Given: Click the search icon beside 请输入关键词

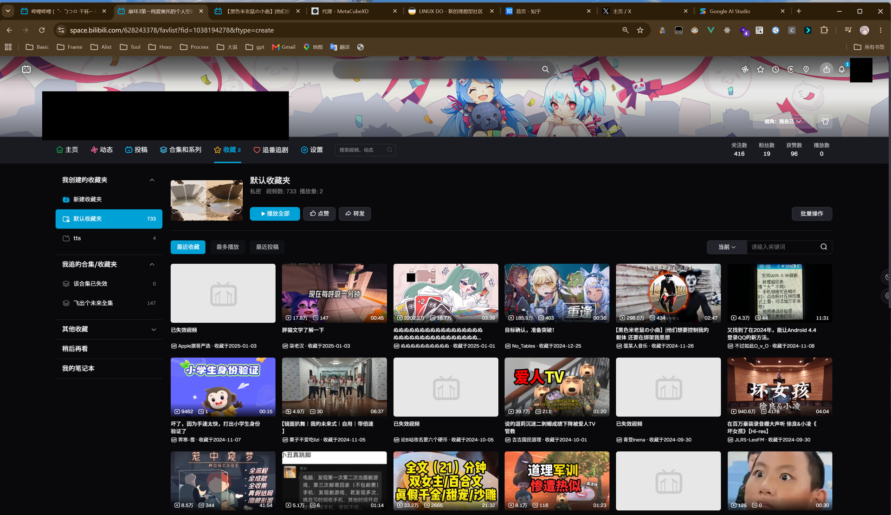Looking at the screenshot, I should 824,247.
